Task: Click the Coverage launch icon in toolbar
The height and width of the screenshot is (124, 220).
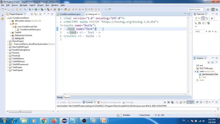Action: pyautogui.click(x=42, y=9)
